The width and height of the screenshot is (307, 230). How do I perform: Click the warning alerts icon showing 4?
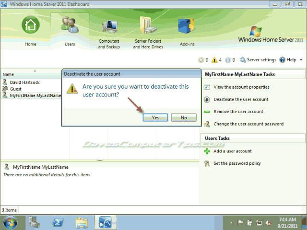point(214,60)
